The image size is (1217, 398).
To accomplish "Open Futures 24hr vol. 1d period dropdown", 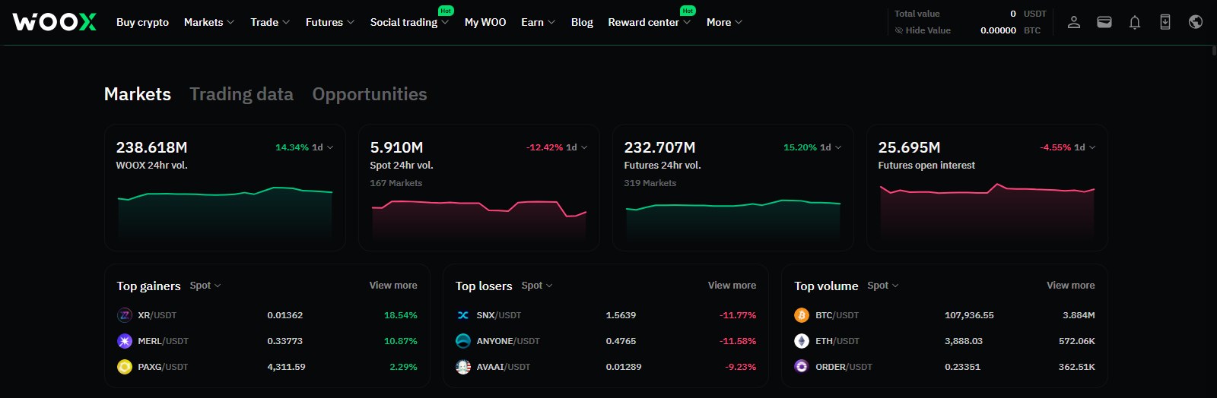I will [x=831, y=147].
